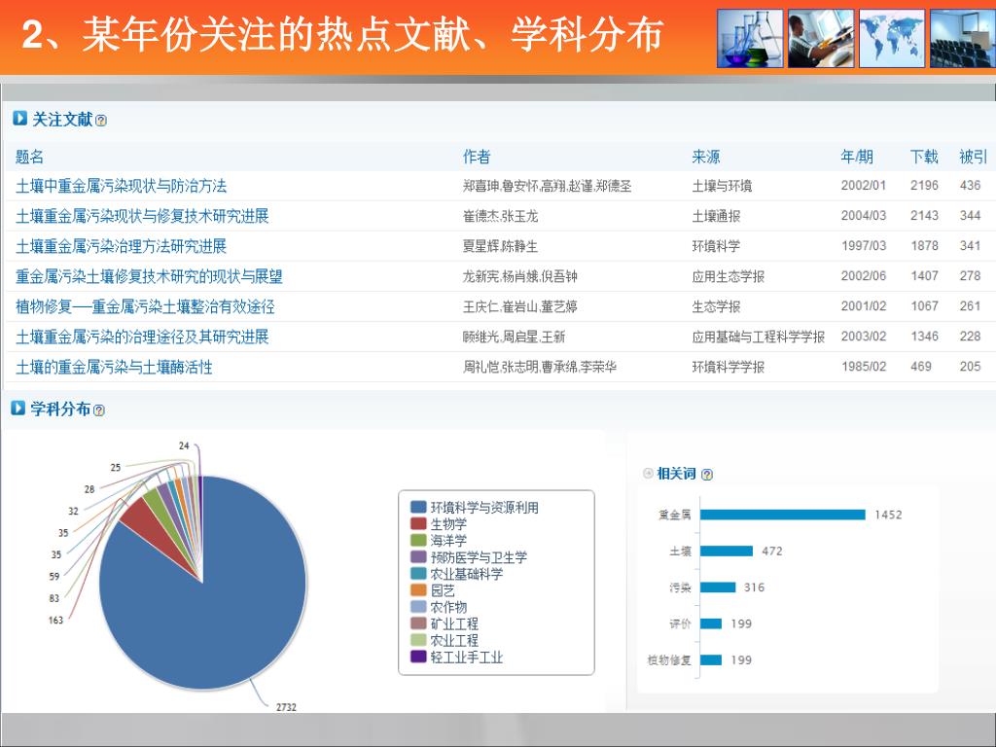996x747 pixels.
Task: Click the 污染 bar in related-words chart
Action: [718, 587]
